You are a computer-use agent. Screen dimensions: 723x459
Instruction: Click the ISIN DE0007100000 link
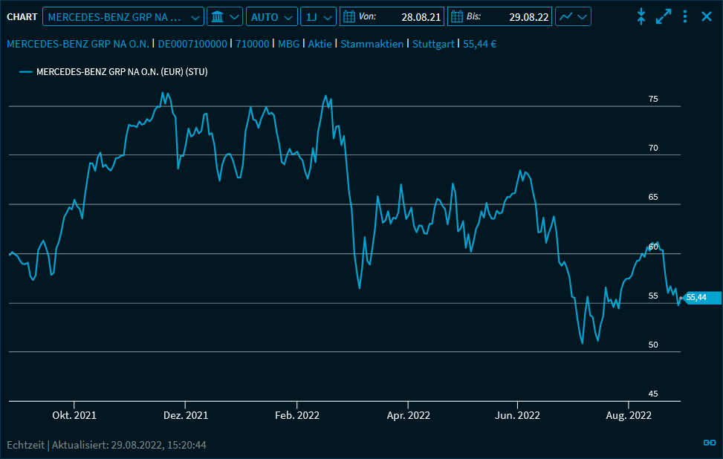pos(192,45)
